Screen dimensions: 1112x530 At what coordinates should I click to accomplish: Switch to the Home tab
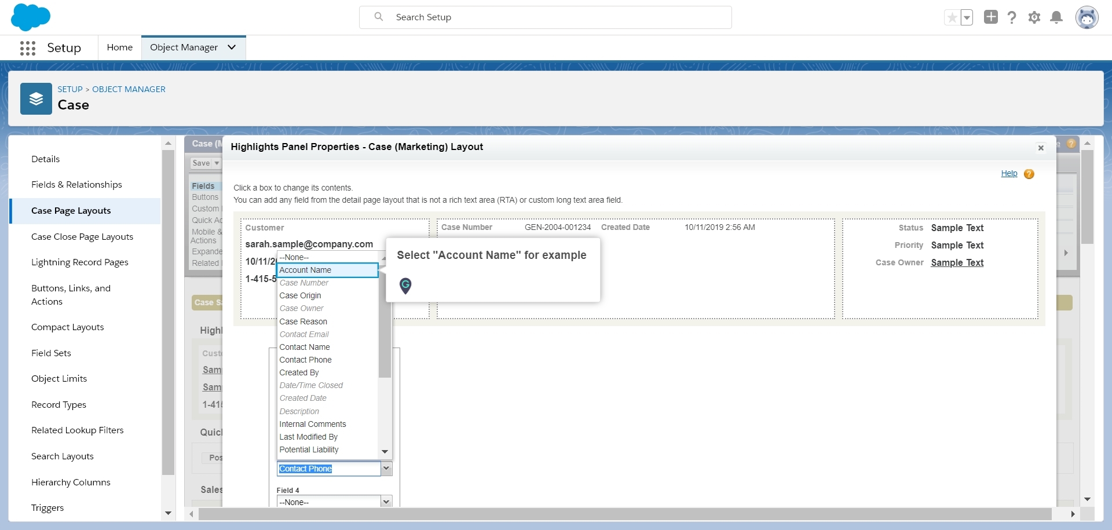pyautogui.click(x=120, y=47)
